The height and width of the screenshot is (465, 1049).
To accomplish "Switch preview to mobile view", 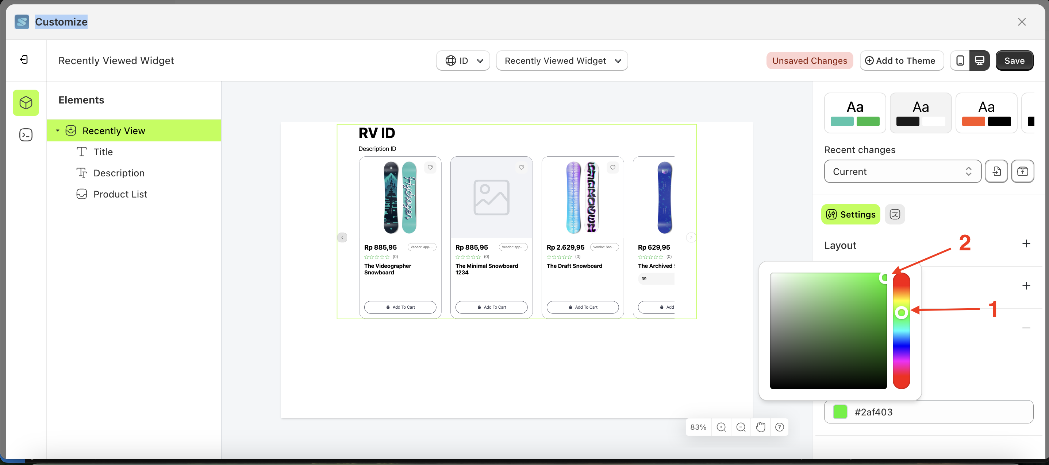I will 960,60.
